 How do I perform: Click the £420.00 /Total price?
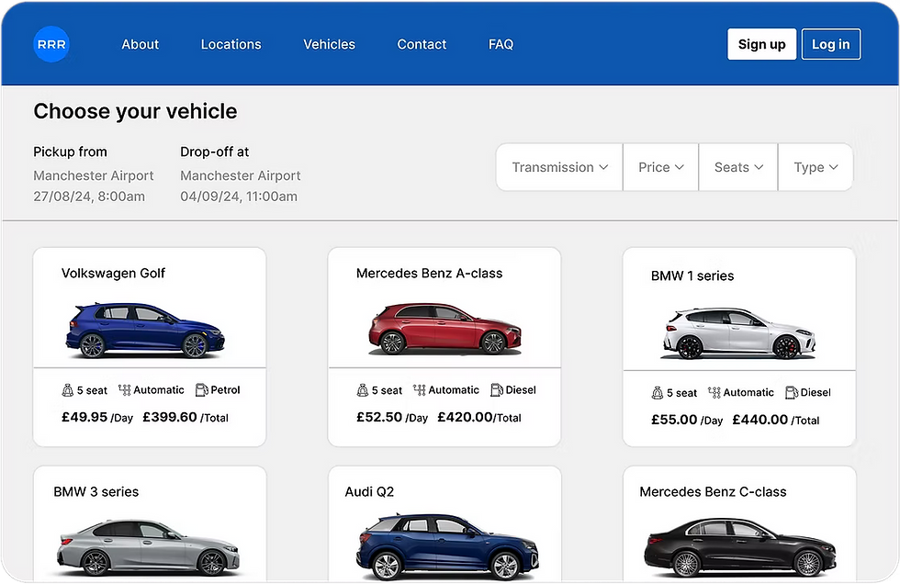pos(479,417)
